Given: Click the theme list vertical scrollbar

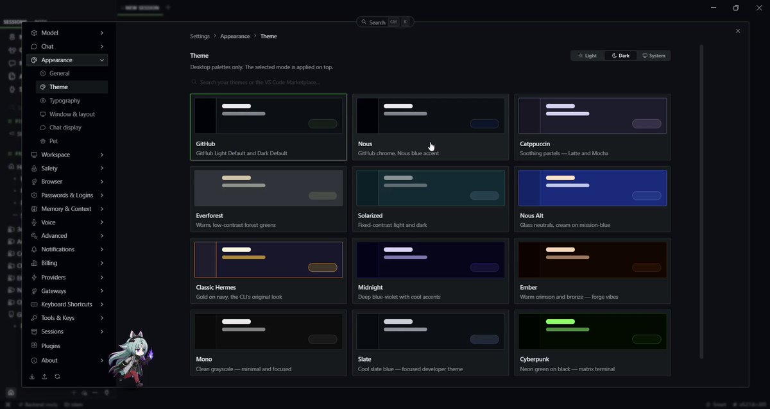Looking at the screenshot, I should [701, 202].
